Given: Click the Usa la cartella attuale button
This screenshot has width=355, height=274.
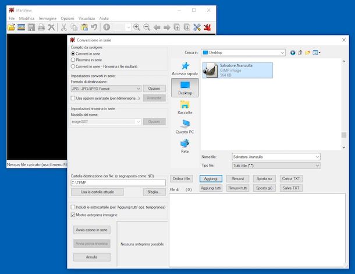Looking at the screenshot, I should pos(97,192).
